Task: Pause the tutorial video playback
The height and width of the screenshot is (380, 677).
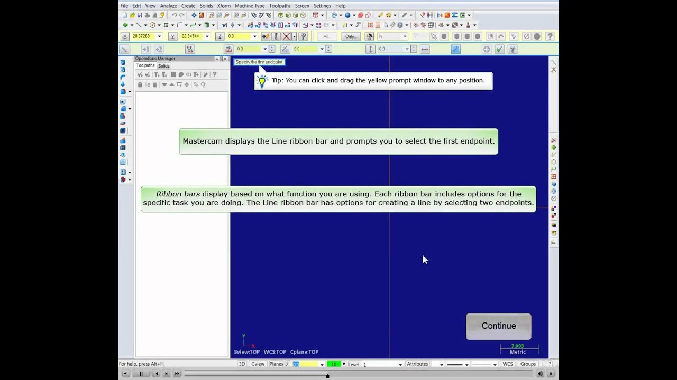Action: click(141, 374)
